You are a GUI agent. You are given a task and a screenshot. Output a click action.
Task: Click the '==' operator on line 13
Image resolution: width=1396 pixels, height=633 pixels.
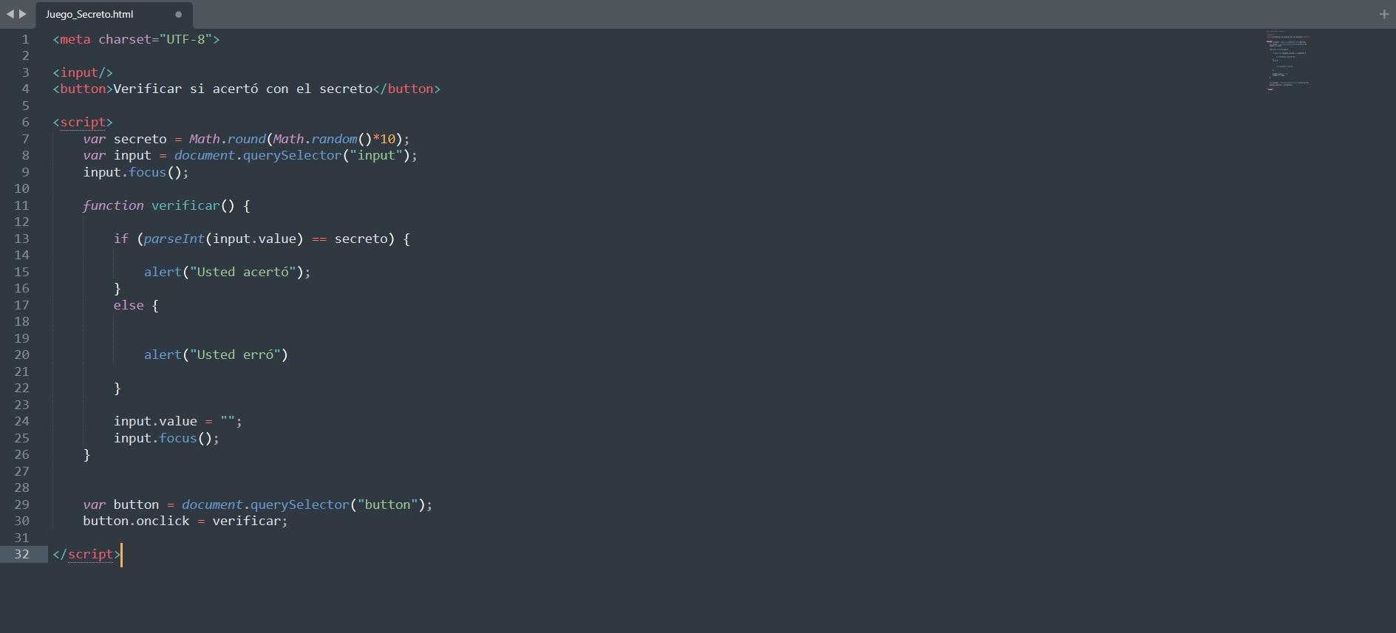(x=319, y=239)
